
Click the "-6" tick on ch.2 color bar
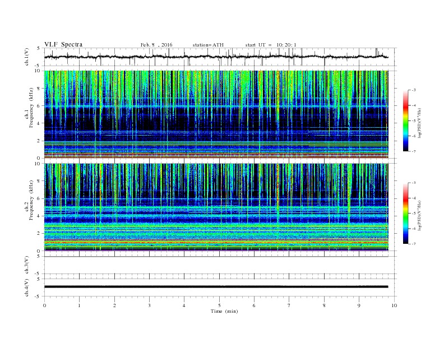click(413, 229)
